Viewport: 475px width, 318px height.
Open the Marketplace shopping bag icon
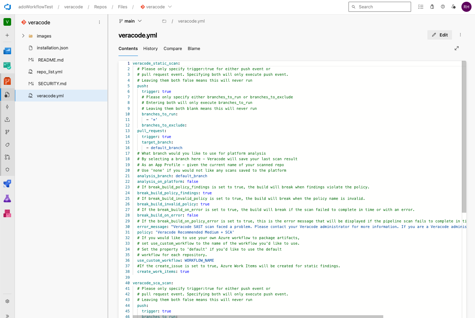(x=432, y=7)
